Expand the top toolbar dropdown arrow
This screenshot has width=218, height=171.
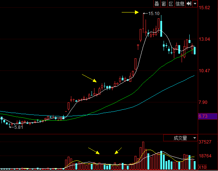coord(195,4)
